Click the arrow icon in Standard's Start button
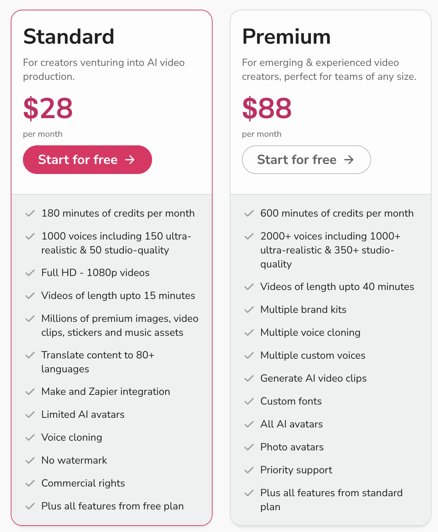This screenshot has width=438, height=532. click(x=130, y=160)
